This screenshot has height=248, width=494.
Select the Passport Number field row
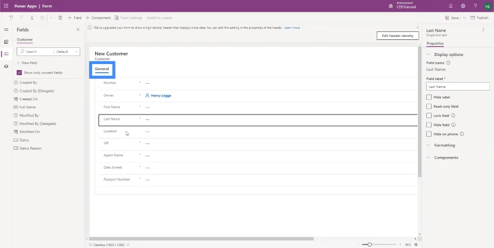tap(258, 180)
